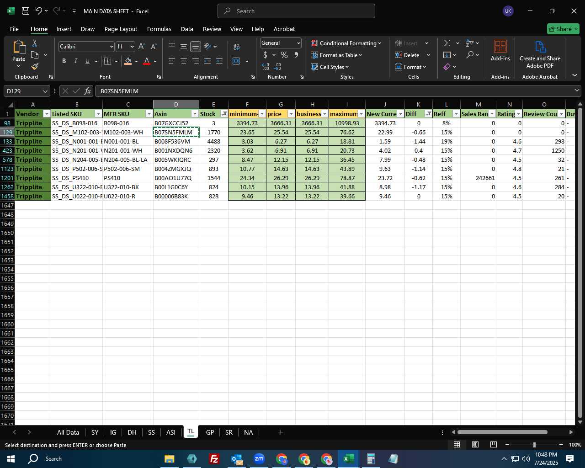Increase font size with the larger A icon
The height and width of the screenshot is (468, 585).
[142, 47]
